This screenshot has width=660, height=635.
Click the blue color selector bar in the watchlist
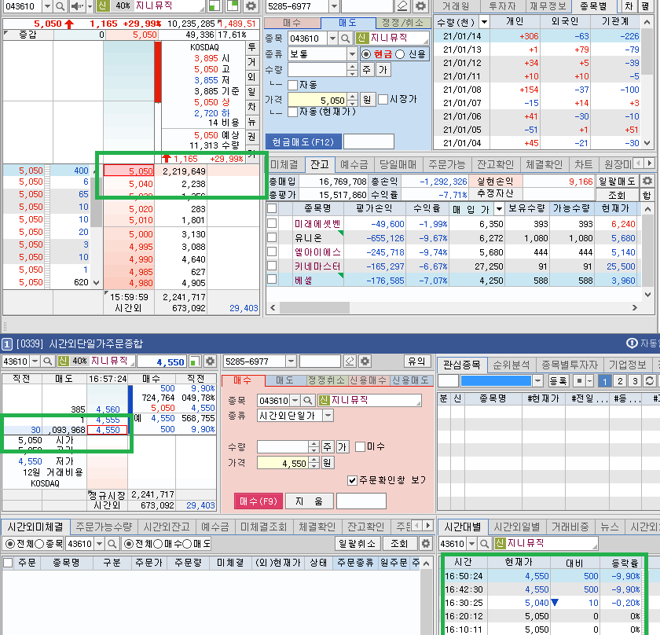[497, 380]
